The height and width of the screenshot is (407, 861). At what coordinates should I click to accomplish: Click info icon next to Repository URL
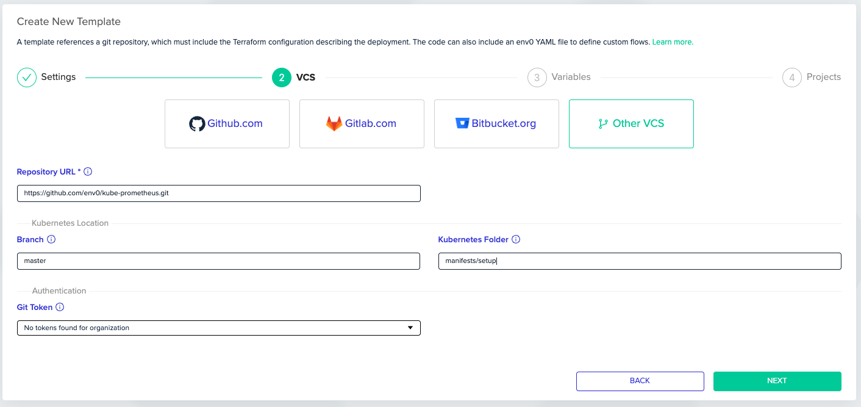pos(88,172)
